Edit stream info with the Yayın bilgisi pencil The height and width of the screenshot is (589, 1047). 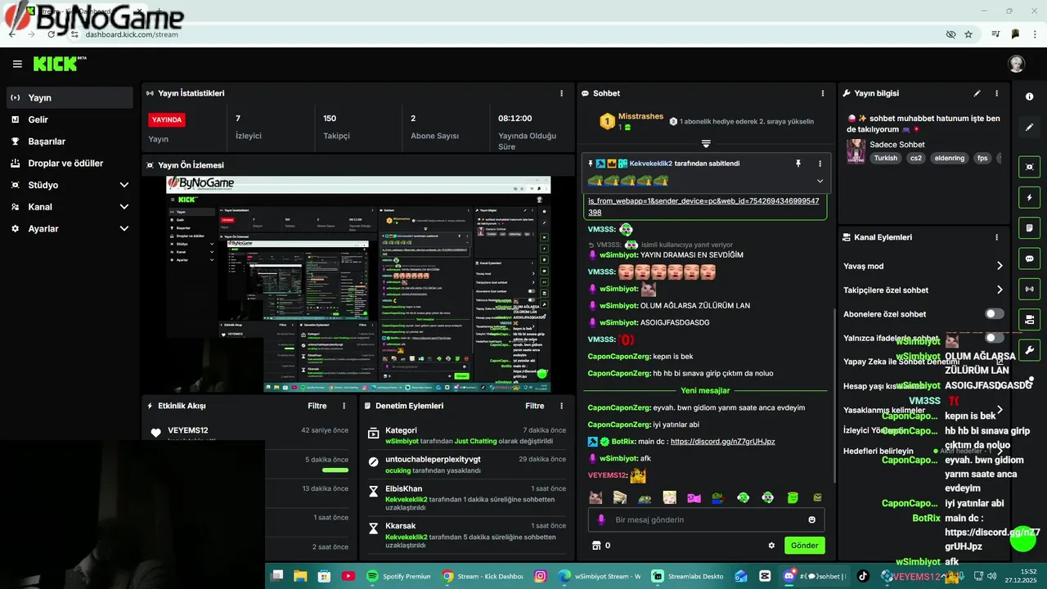(x=977, y=93)
